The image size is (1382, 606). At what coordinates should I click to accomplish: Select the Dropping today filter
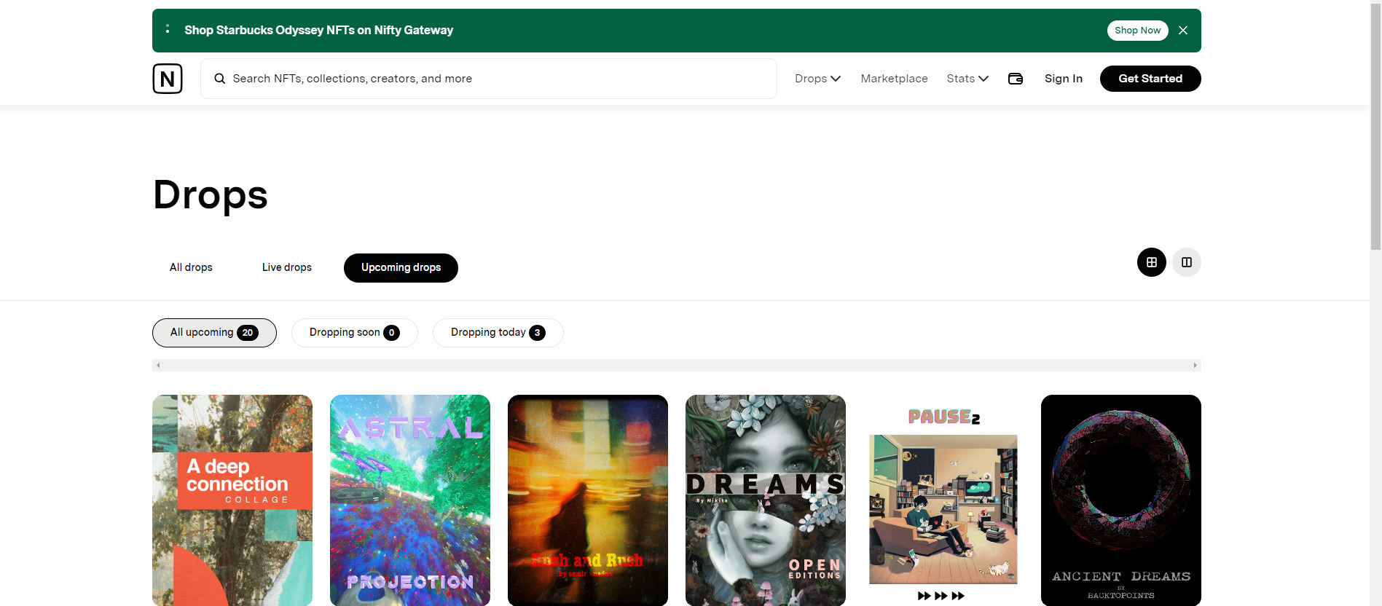pyautogui.click(x=498, y=333)
